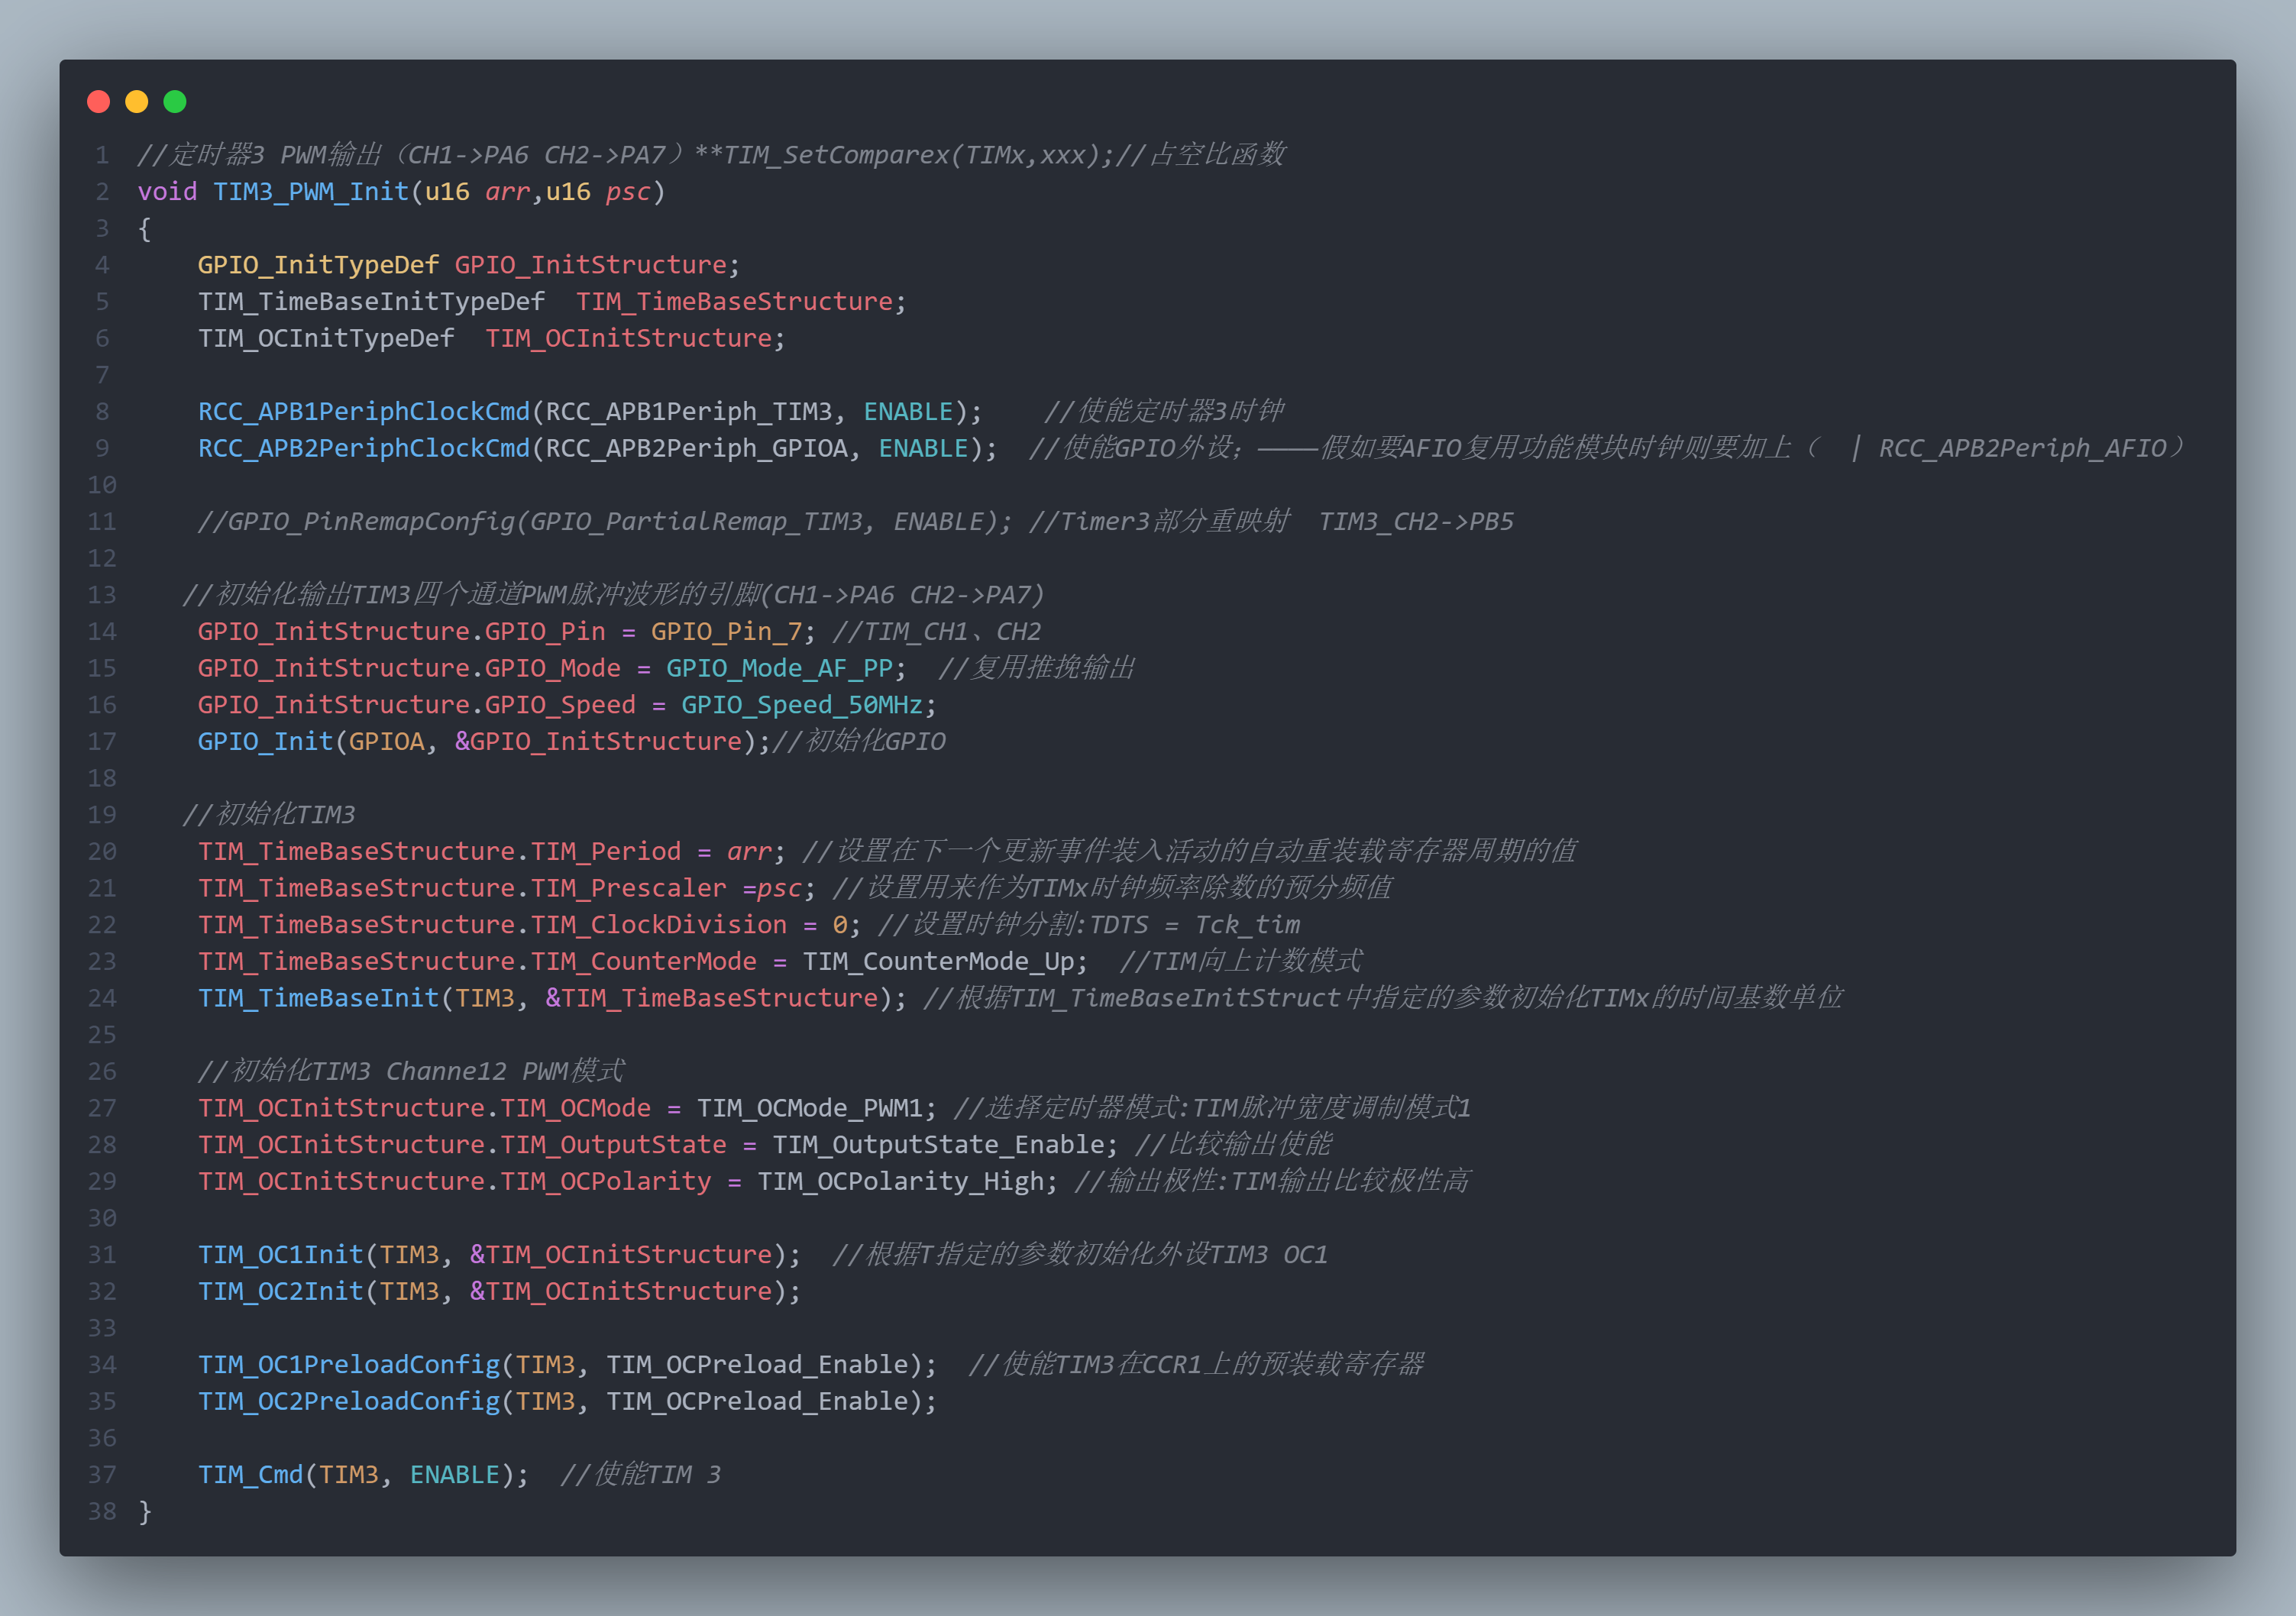Click the void keyword on line 2
Image resolution: width=2296 pixels, height=1616 pixels.
[x=167, y=191]
